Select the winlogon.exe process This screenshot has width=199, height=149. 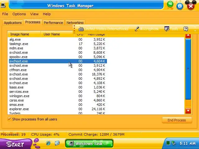click(x=58, y=96)
